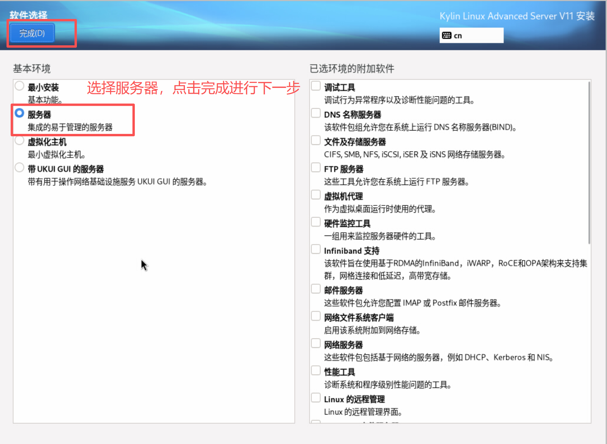Check the 性能工具 add-on
This screenshot has width=607, height=444.
click(316, 371)
